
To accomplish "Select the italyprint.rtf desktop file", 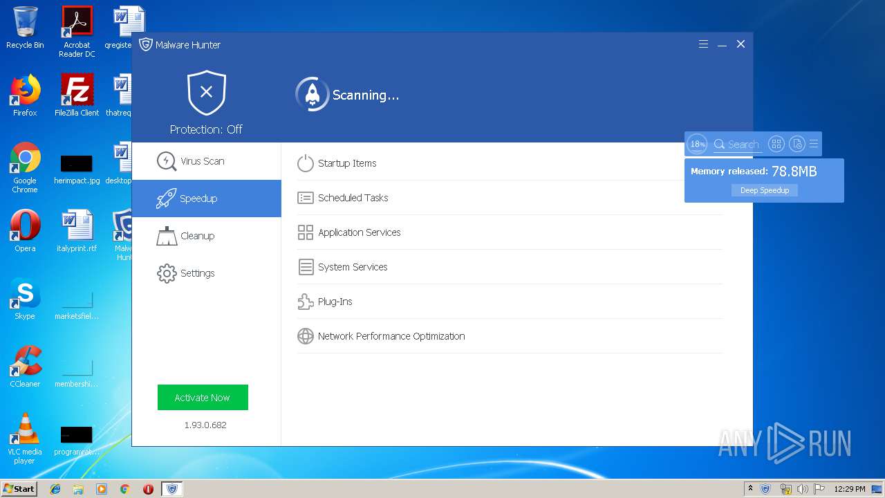I will tap(77, 231).
